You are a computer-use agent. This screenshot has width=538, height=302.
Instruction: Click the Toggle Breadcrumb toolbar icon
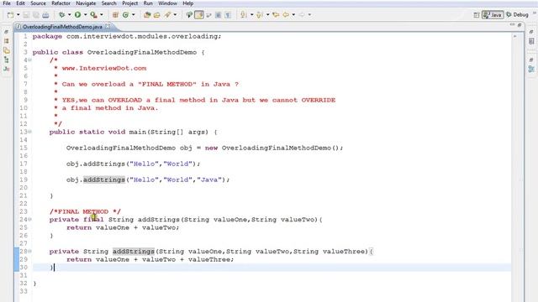coord(189,15)
